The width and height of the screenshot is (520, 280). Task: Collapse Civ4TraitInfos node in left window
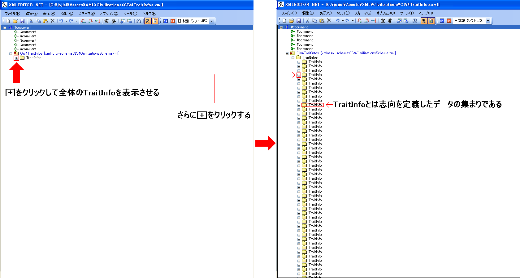click(11, 54)
